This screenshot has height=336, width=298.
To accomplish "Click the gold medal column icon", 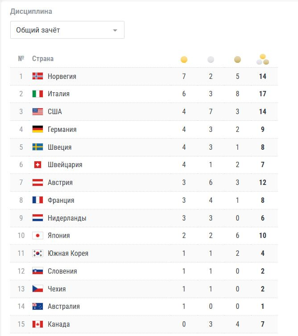I will point(184,59).
